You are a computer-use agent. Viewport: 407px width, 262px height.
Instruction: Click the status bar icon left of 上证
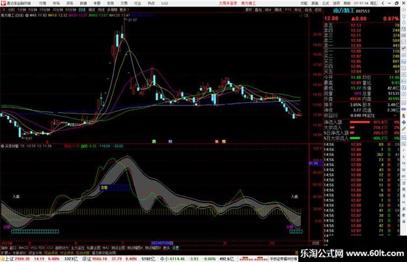point(2,259)
